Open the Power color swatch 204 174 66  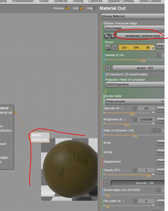click(x=136, y=48)
